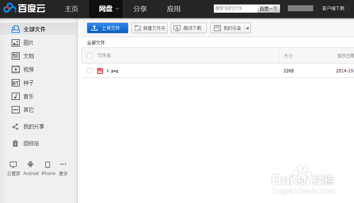
Task: Click the 种子 category label
Action: [28, 83]
